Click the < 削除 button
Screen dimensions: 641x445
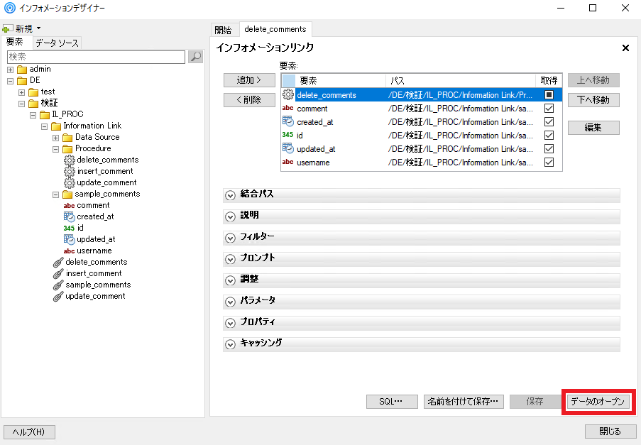(x=249, y=99)
